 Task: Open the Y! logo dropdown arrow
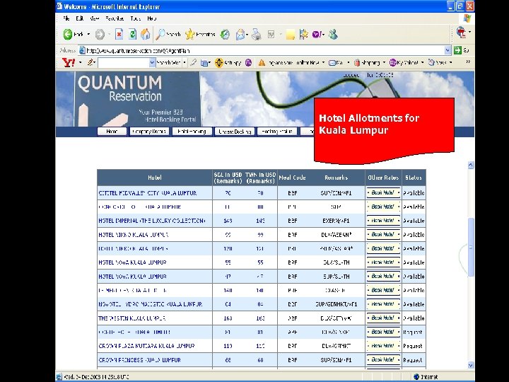tap(80, 63)
